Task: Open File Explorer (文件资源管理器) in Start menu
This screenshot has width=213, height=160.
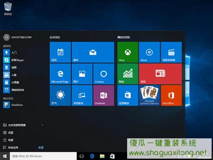Action: [x=14, y=125]
